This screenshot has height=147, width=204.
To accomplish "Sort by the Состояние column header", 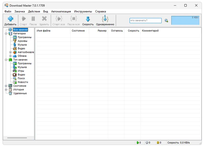I will (80, 31).
